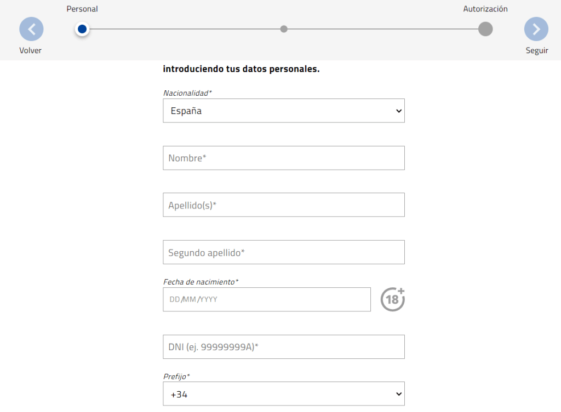
Task: Focus the Apellido(s) text field
Action: click(x=284, y=205)
